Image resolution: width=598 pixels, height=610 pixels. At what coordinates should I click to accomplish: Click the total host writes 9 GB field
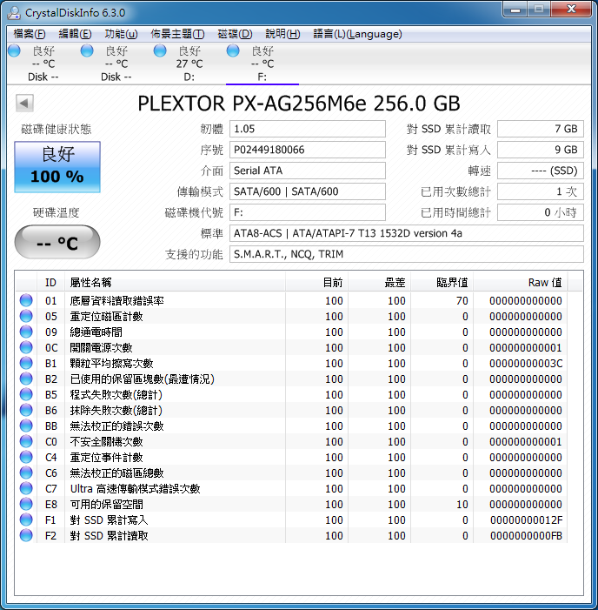point(541,150)
